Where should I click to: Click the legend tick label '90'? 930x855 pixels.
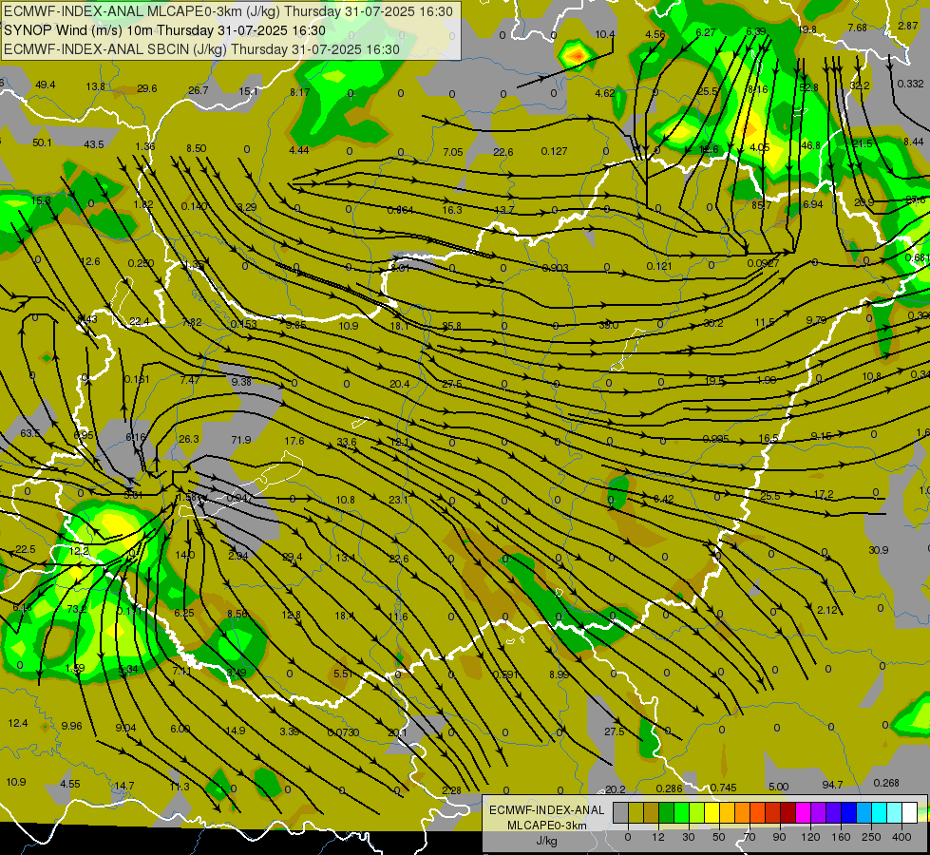(x=779, y=837)
